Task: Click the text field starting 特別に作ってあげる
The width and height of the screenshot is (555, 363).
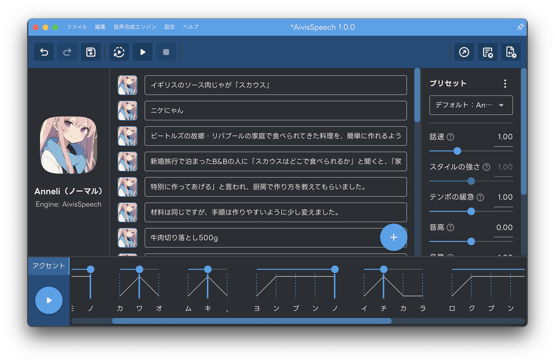Action: click(276, 187)
